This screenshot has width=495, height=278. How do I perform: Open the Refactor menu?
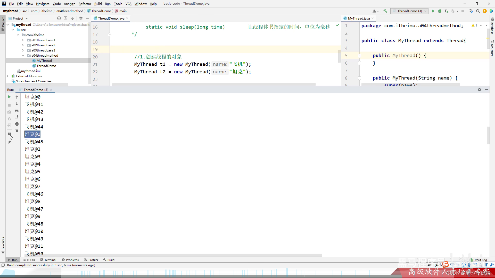pos(85,4)
